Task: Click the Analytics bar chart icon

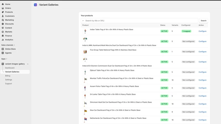Action: (3, 40)
